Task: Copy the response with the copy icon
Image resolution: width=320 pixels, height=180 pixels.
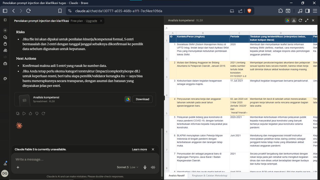Action: tap(18, 113)
